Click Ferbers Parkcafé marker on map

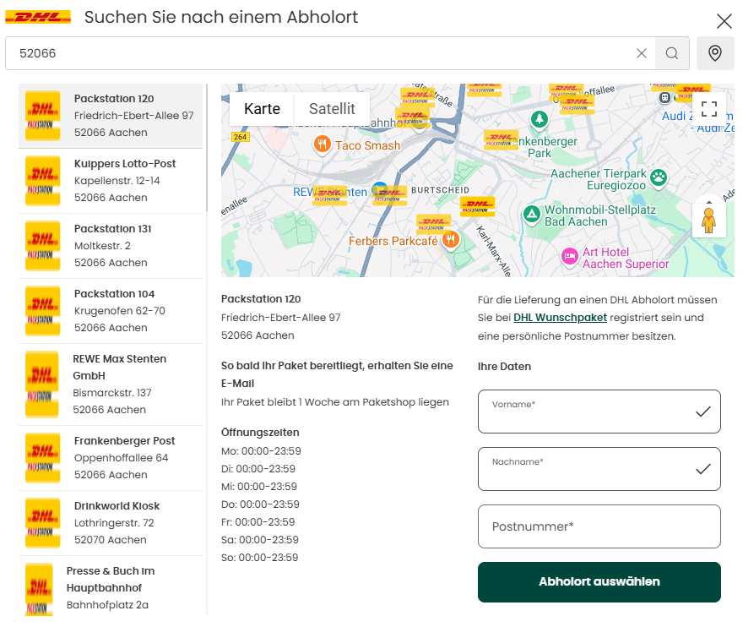pyautogui.click(x=450, y=240)
